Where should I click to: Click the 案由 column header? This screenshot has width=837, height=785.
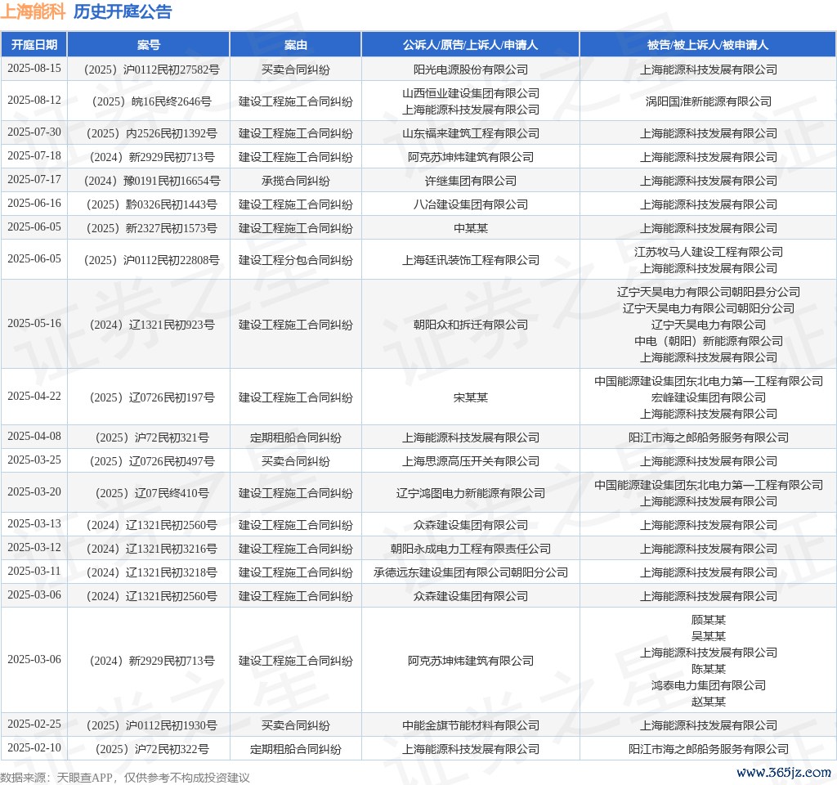(296, 45)
